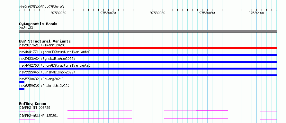Click the red nsv5877621 variant bar

[148, 48]
